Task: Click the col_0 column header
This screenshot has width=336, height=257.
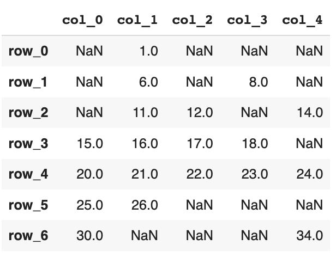Action: click(82, 21)
